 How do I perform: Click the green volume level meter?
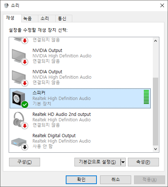pyautogui.click(x=146, y=97)
